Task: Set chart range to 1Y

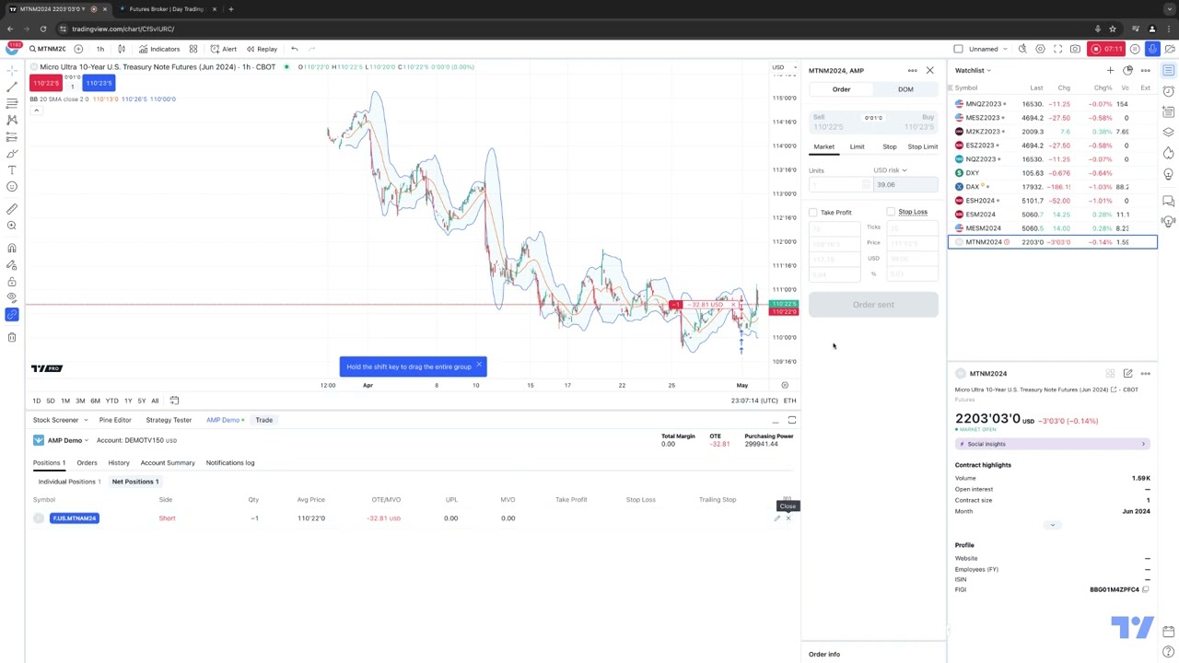Action: click(128, 401)
